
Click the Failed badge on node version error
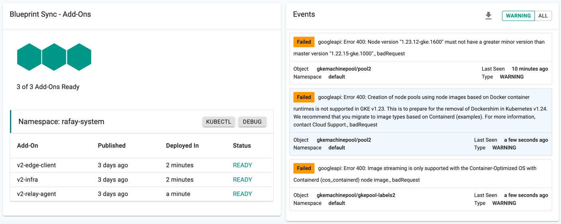(304, 42)
